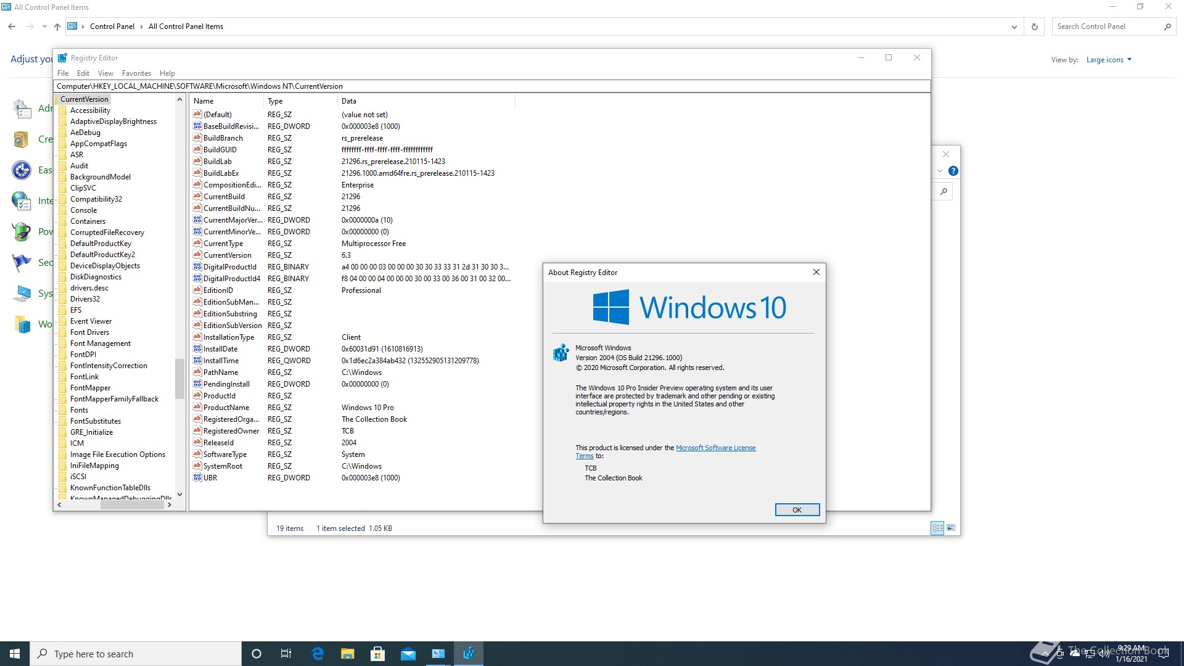Select the CurrentBuild registry value
The width and height of the screenshot is (1184, 666).
pos(224,197)
